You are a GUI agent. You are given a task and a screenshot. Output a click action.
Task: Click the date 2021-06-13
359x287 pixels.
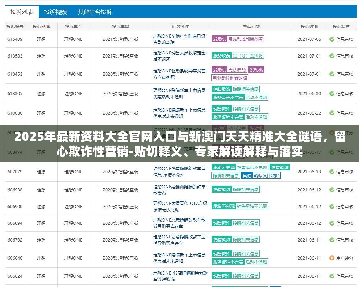309,172
